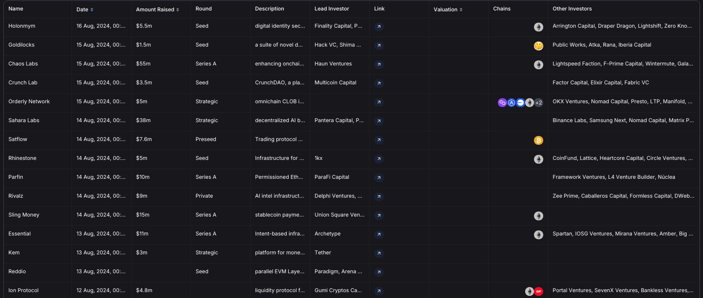Click the Private round cell for Rivalz

pos(204,196)
